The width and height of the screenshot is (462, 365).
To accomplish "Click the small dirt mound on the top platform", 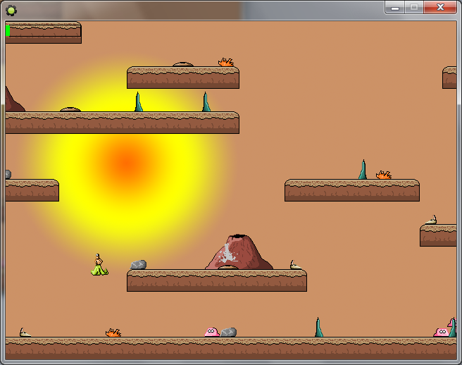I will pyautogui.click(x=183, y=64).
